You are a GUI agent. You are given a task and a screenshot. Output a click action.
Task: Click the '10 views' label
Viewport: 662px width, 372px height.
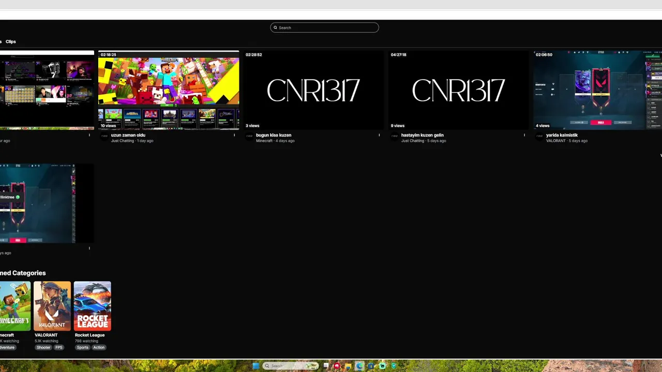[x=108, y=126]
